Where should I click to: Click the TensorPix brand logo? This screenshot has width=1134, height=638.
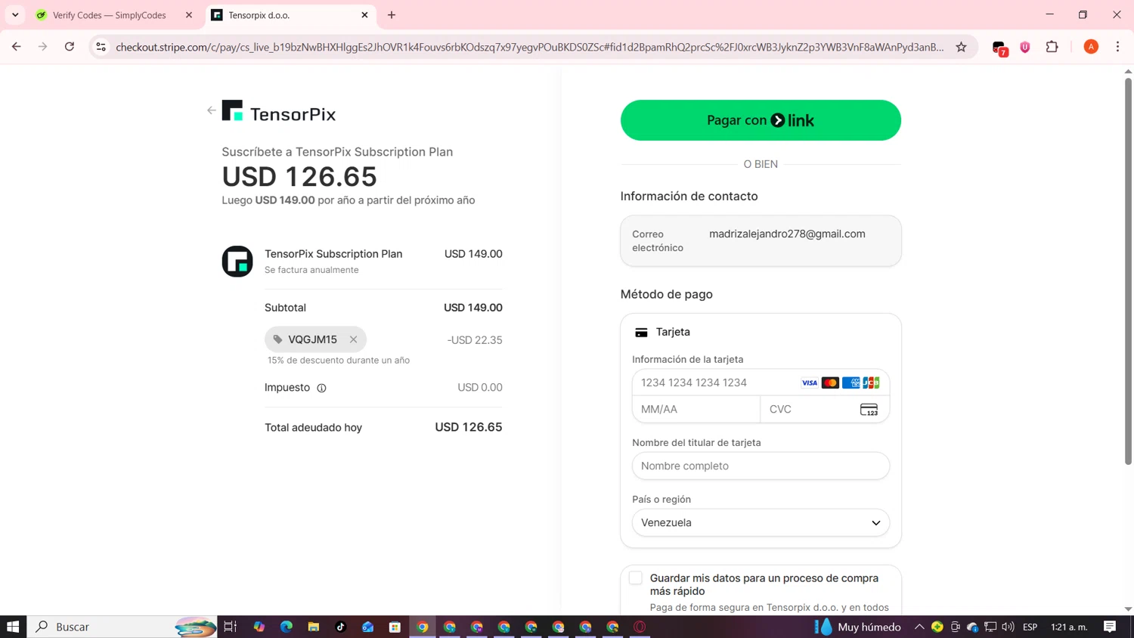279,111
